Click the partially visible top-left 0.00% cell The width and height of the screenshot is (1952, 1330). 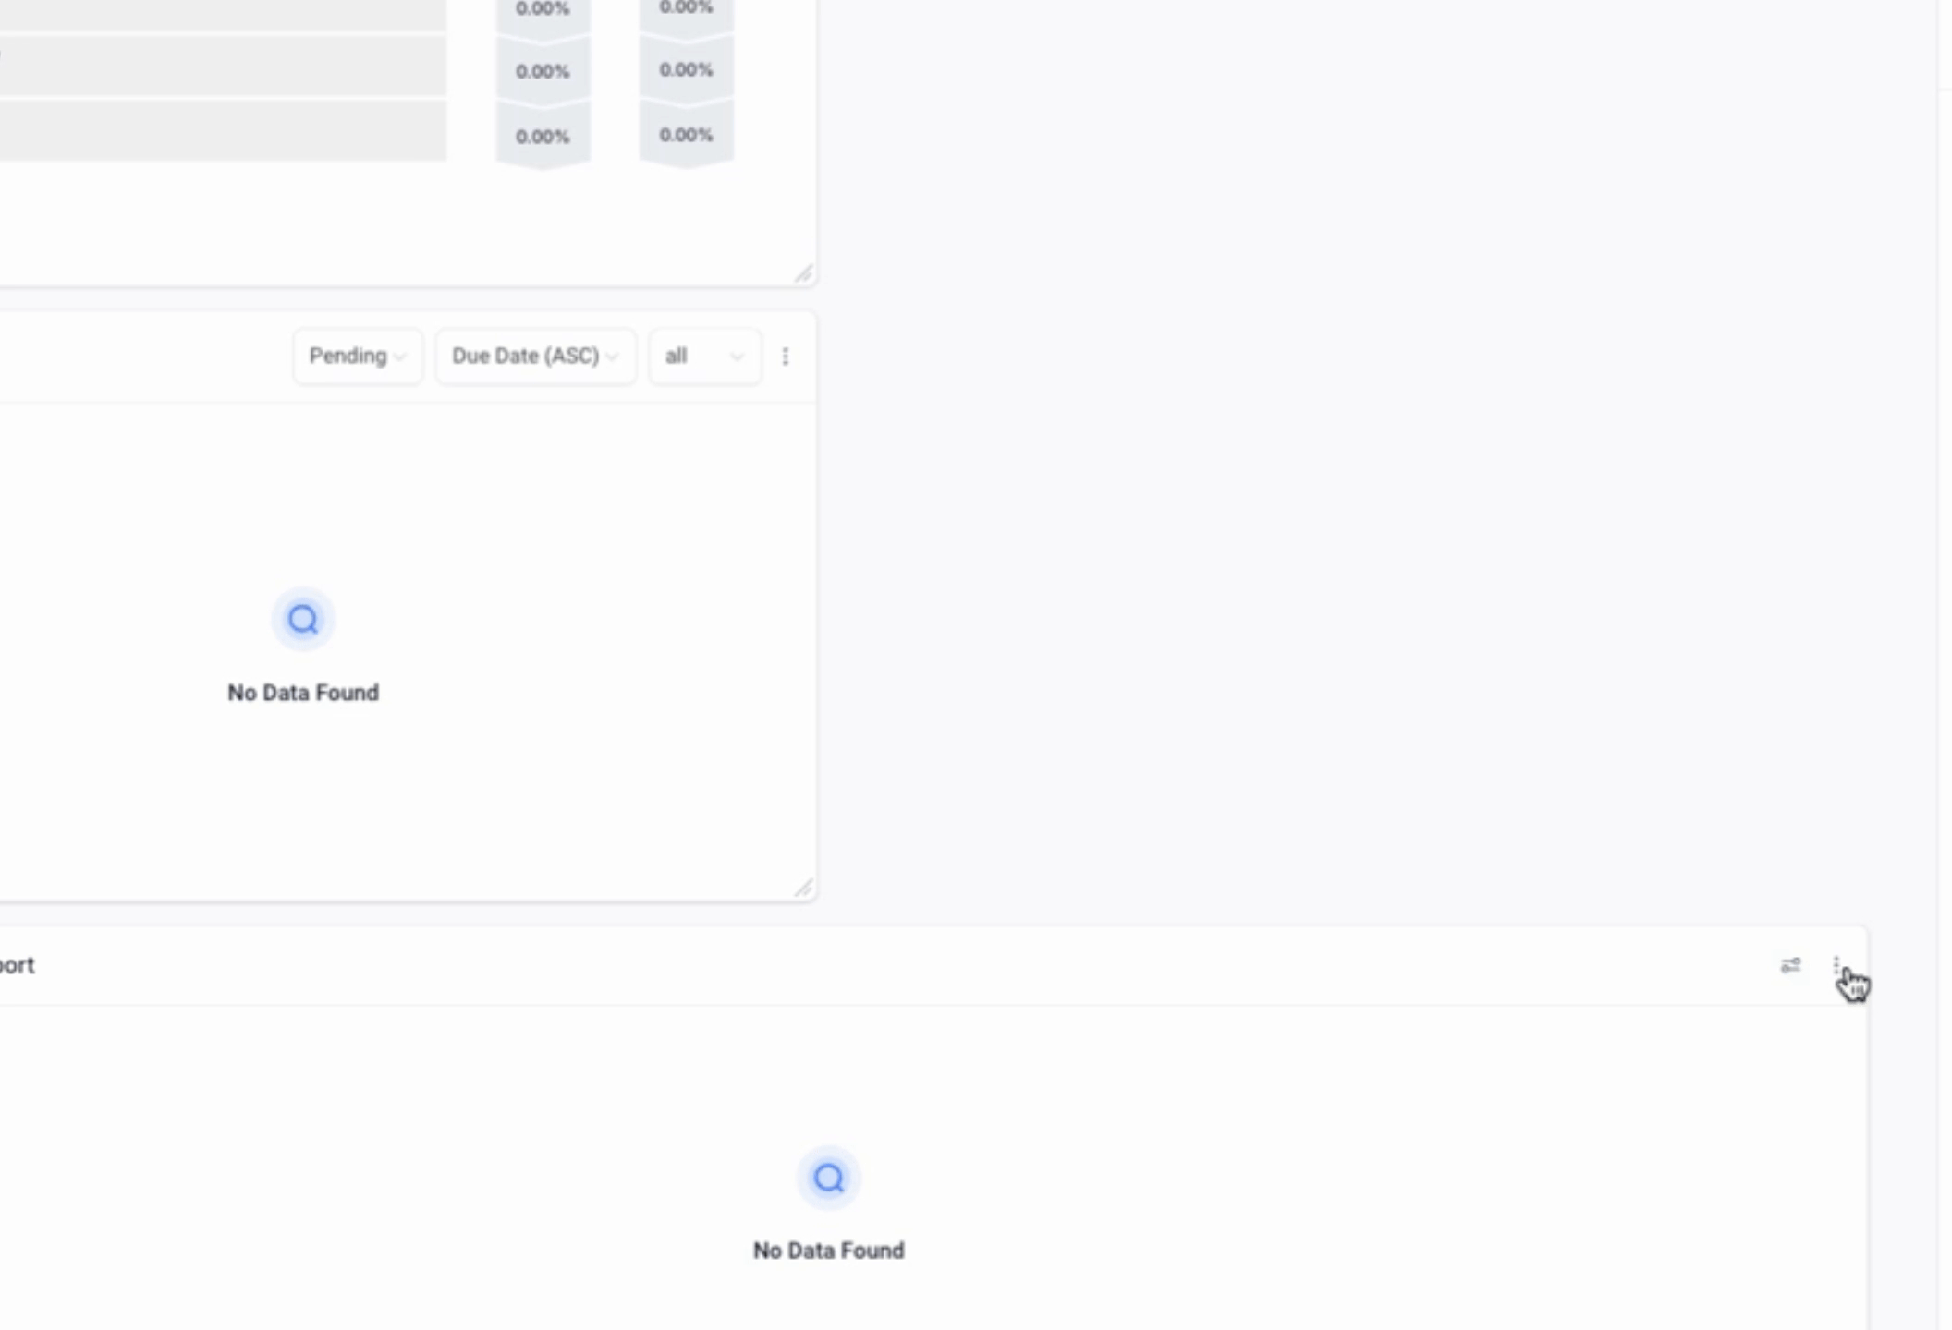[x=543, y=9]
